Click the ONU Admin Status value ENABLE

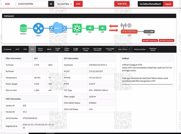[93, 103]
